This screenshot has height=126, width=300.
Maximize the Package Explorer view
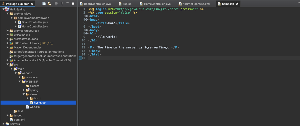73,3
